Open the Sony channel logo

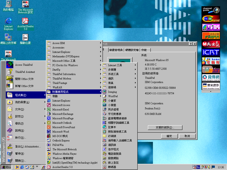[x=211, y=69]
